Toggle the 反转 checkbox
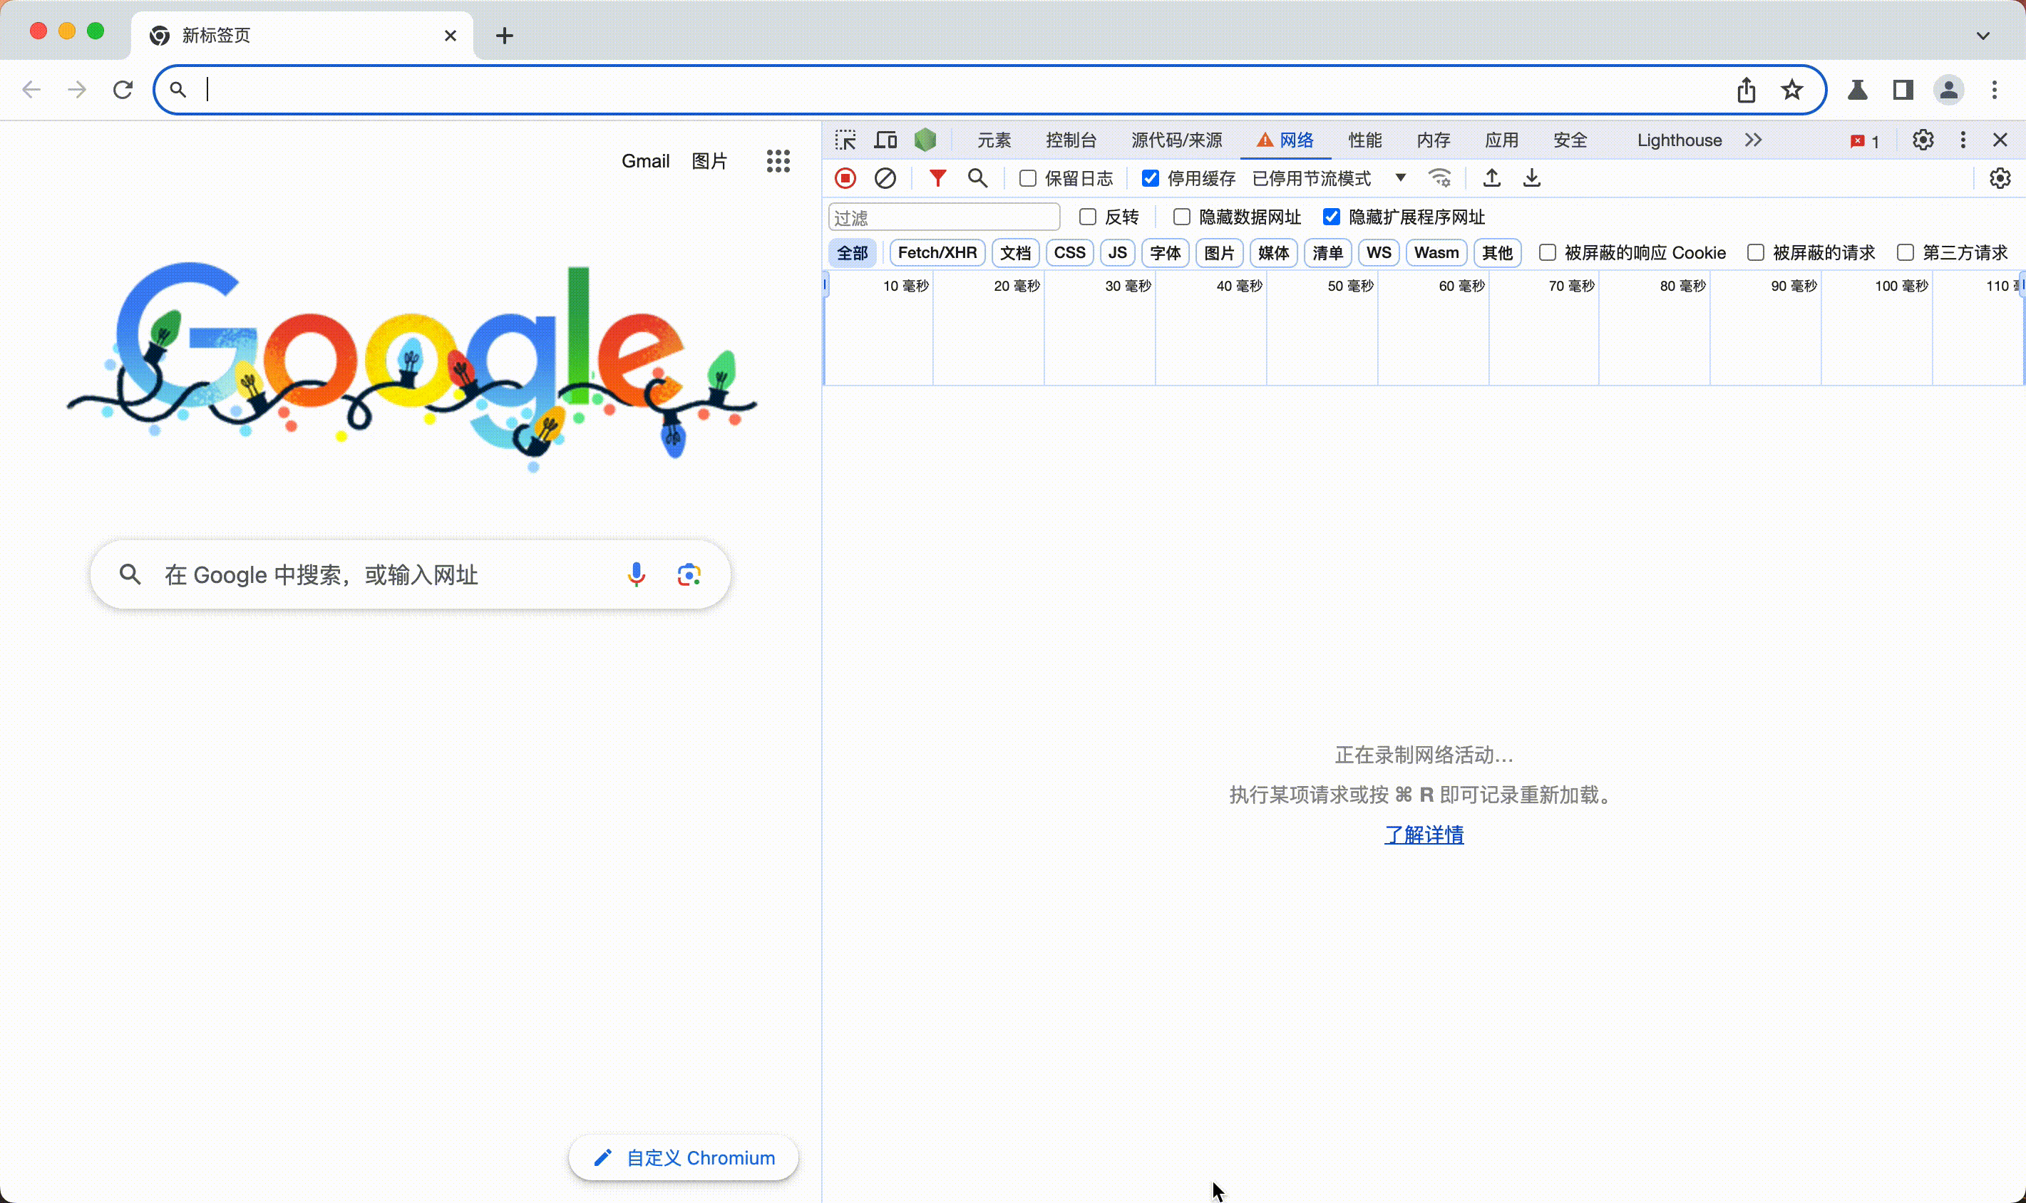This screenshot has height=1203, width=2026. click(1087, 217)
